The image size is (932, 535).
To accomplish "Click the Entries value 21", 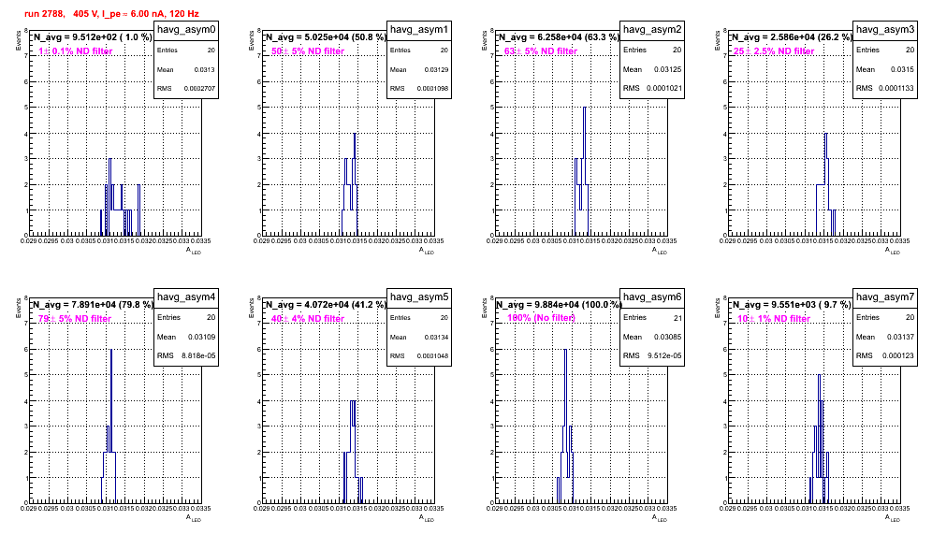I will 677,318.
